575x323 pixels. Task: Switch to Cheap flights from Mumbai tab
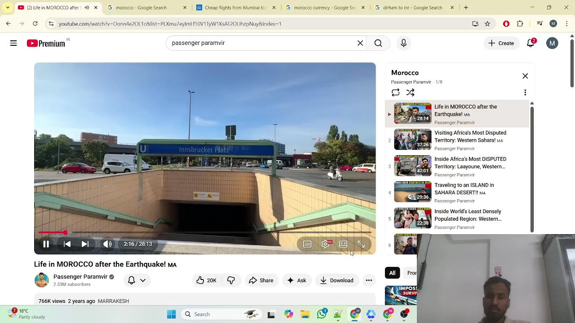click(x=235, y=8)
